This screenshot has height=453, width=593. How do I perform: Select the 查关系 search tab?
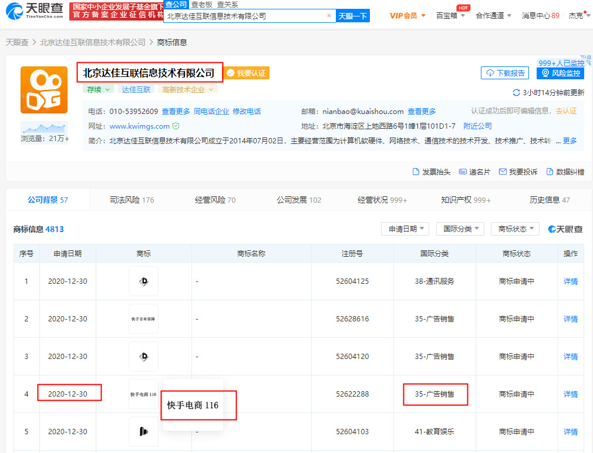227,5
